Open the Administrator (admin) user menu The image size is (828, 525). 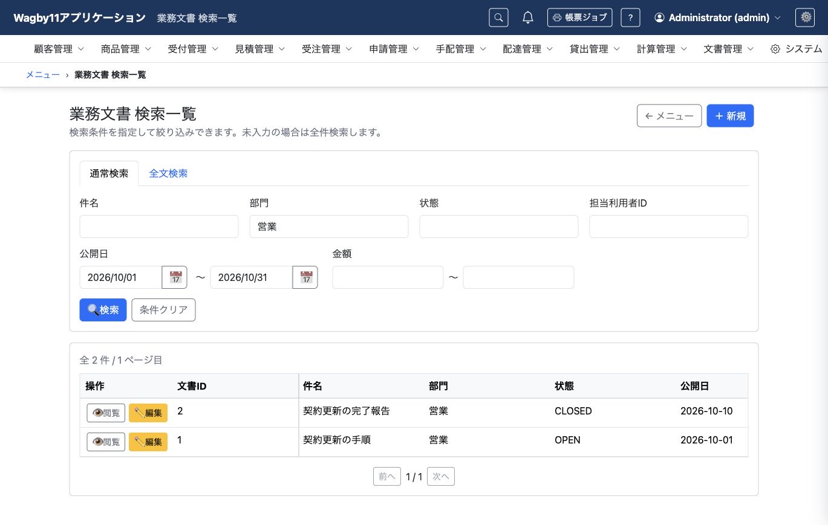717,18
